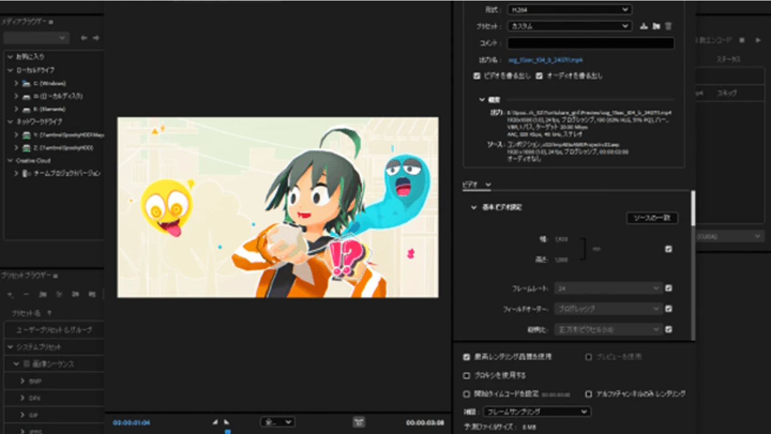This screenshot has width=771, height=434.
Task: Stop the queue with the stop icon
Action: point(742,40)
